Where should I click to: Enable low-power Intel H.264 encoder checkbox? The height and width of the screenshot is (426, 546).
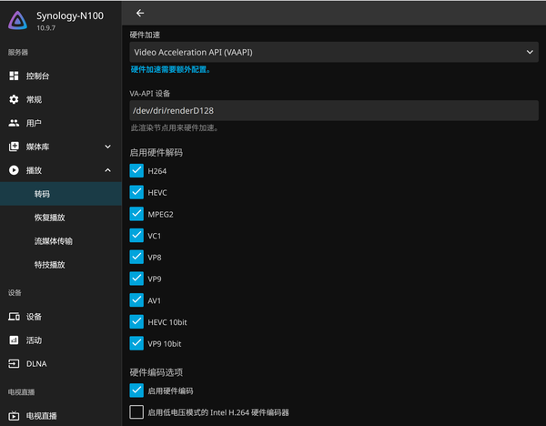pyautogui.click(x=136, y=412)
